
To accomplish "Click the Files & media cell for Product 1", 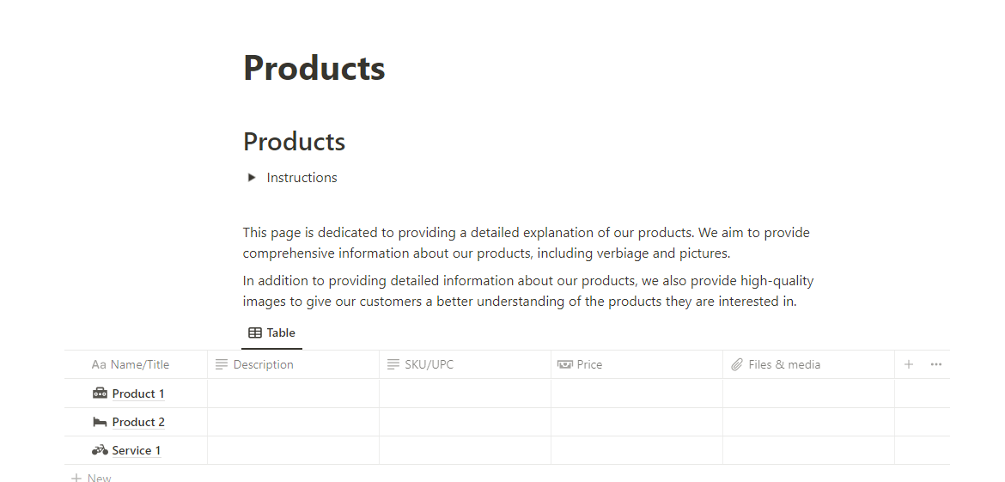I will tap(808, 394).
